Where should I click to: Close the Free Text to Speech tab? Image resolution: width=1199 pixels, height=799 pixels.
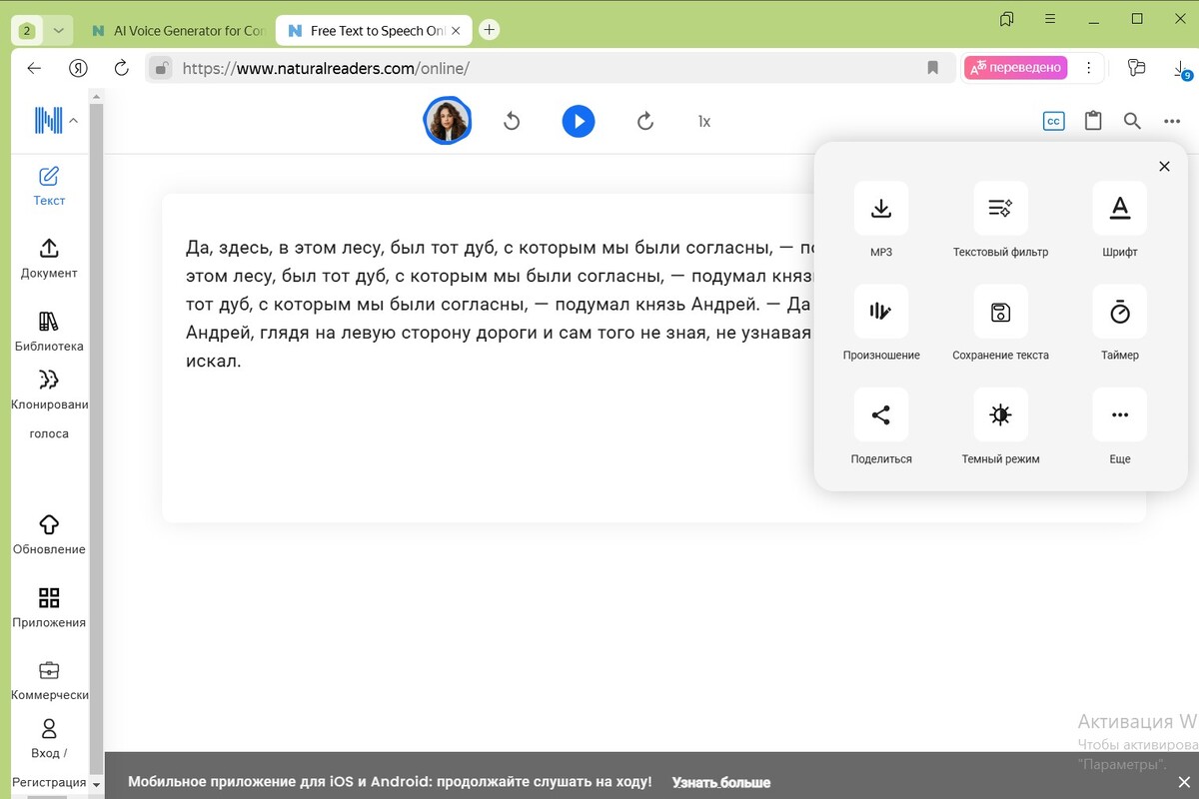tap(456, 31)
